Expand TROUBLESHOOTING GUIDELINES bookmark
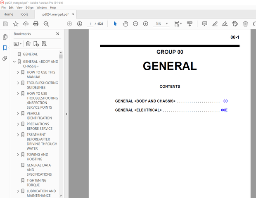 [18, 83]
